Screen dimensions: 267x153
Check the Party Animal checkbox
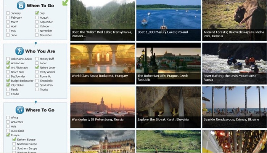37,72
